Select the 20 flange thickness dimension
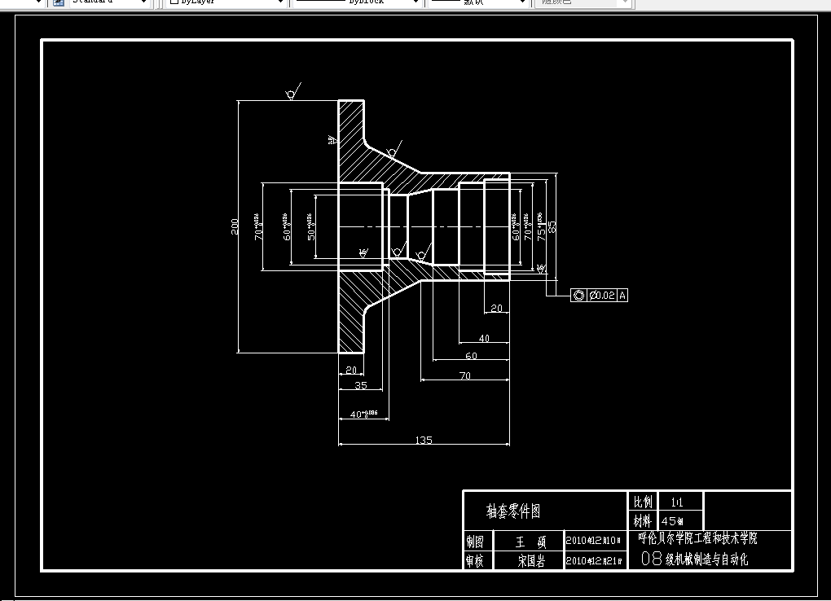Screen dimensions: 831x601 [x=351, y=370]
